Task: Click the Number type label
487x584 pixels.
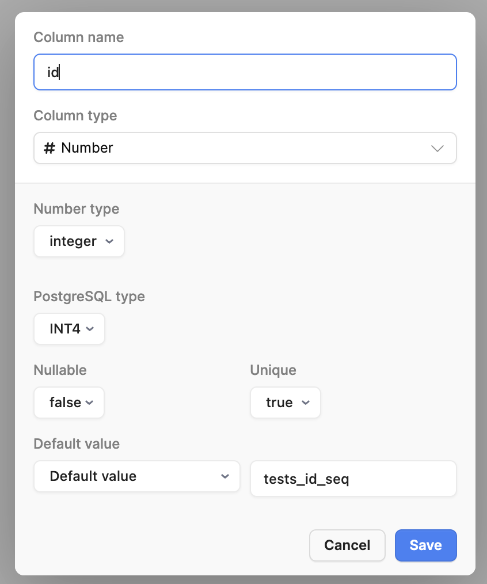Action: coord(77,209)
